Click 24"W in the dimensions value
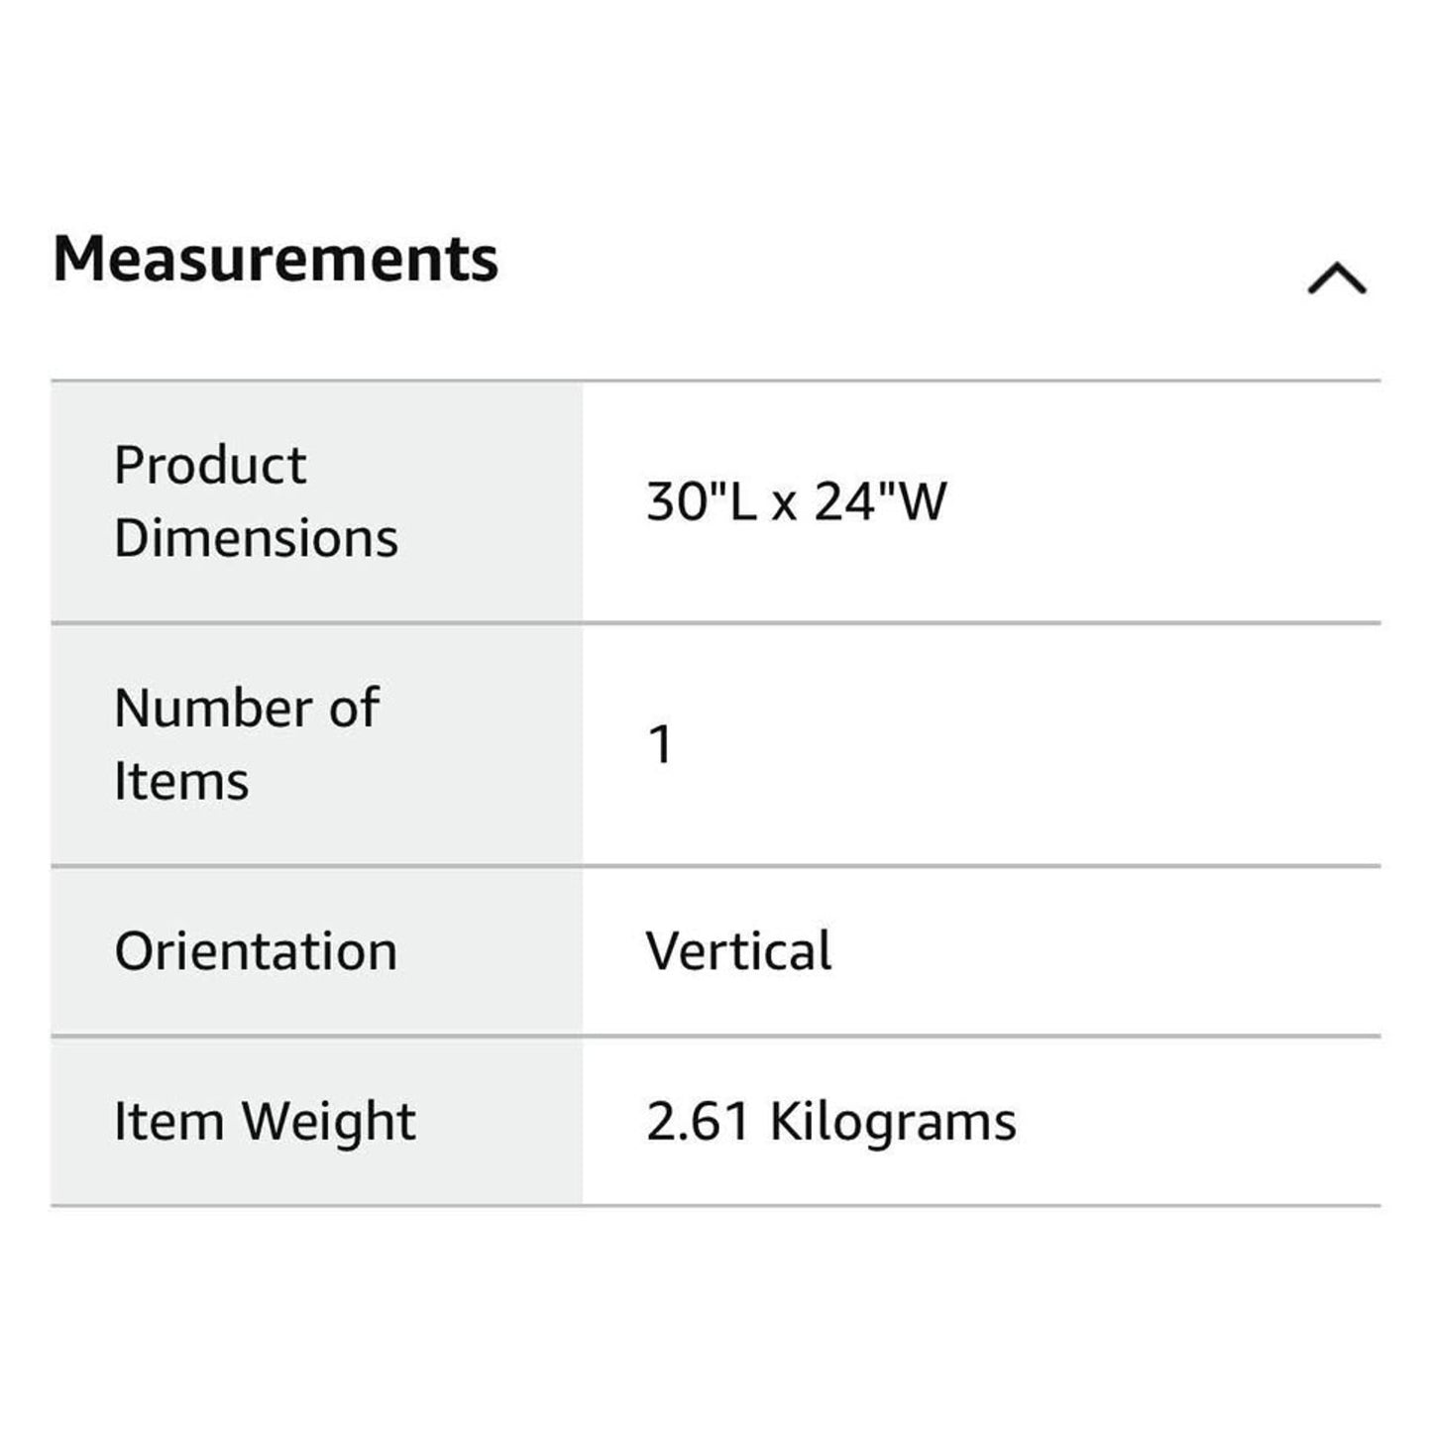1432x1432 pixels. (881, 501)
